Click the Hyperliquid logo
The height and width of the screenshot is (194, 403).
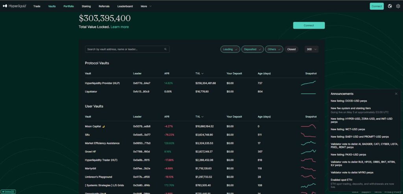15,6
